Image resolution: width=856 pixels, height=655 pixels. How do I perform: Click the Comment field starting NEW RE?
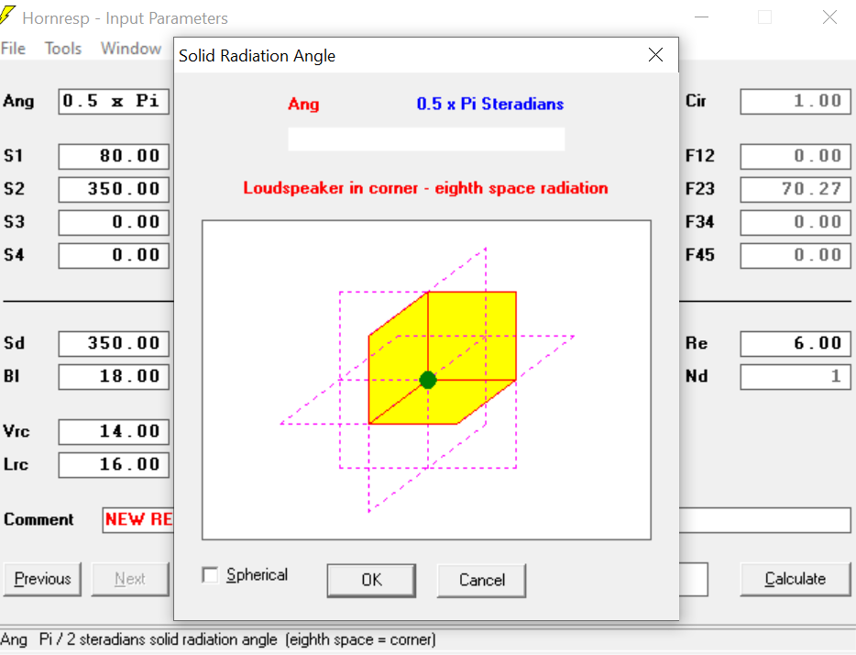point(138,520)
